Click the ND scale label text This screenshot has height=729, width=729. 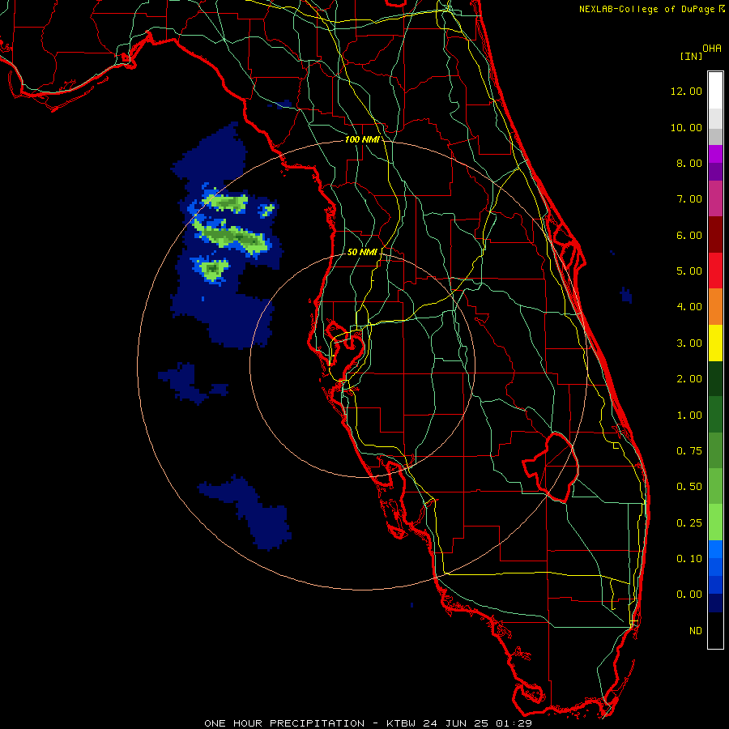point(696,631)
